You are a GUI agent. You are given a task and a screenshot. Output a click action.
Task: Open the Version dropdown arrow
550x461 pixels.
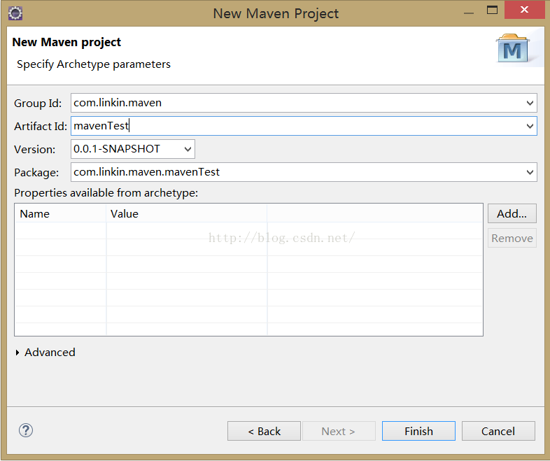click(188, 149)
